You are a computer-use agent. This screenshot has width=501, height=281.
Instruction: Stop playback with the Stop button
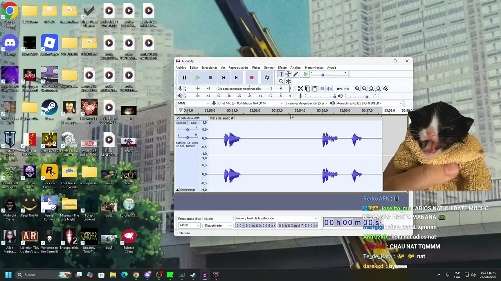coord(211,78)
